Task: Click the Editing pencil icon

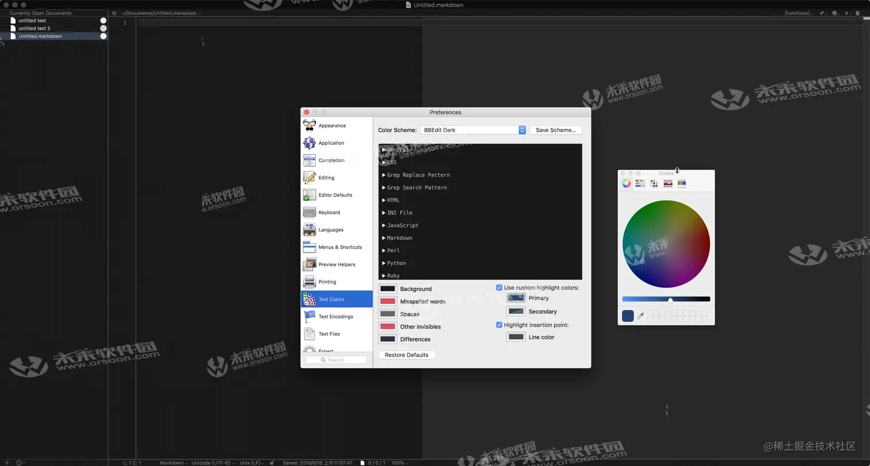Action: coord(310,177)
